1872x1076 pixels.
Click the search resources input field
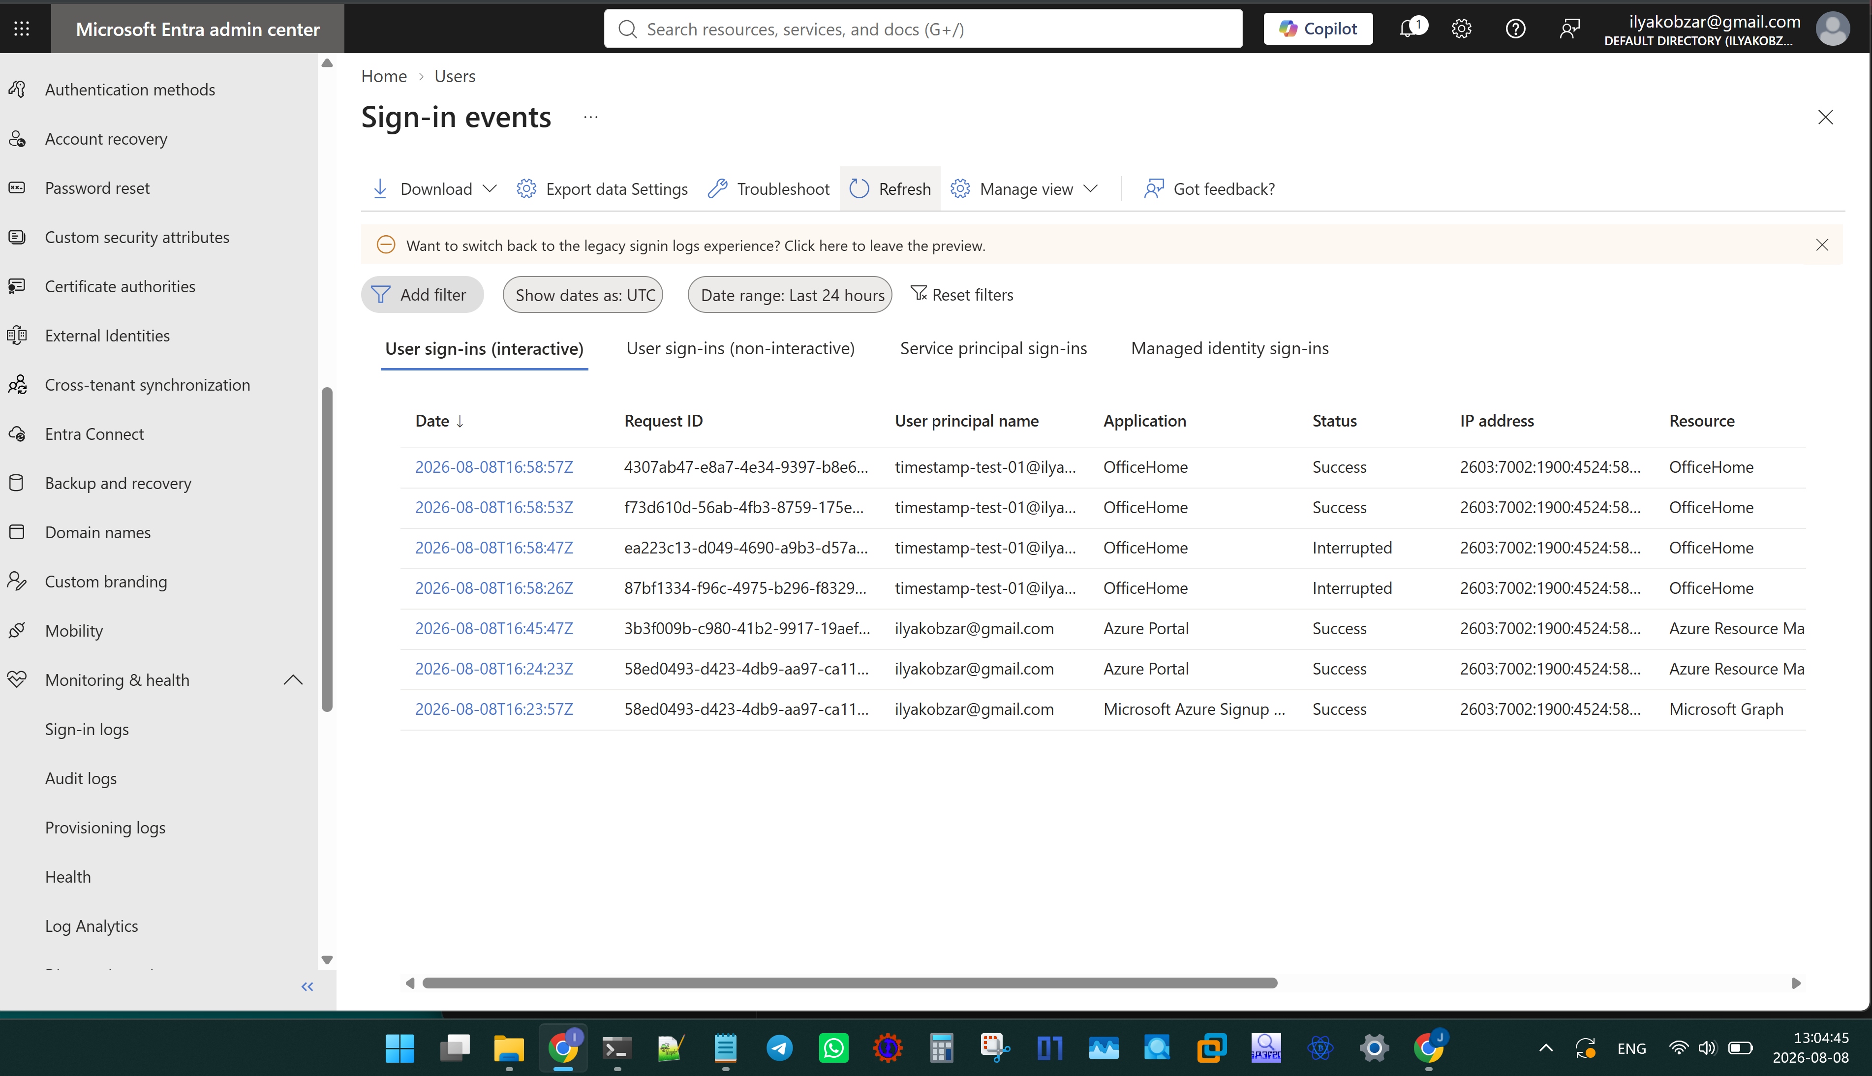[x=923, y=29]
